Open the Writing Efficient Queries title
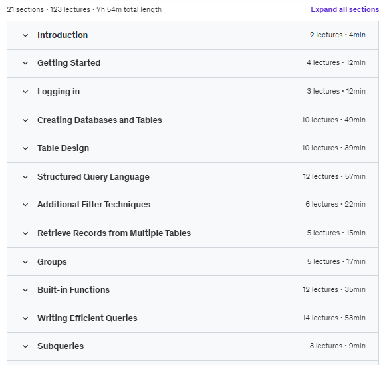383x365 pixels. click(x=87, y=318)
